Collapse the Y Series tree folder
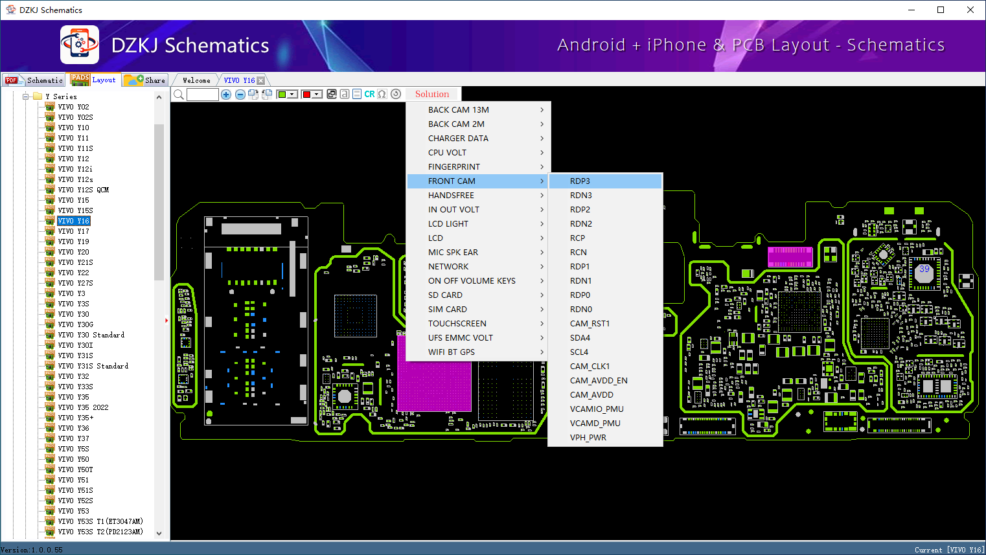Screen dimensions: 986x555 (x=26, y=96)
